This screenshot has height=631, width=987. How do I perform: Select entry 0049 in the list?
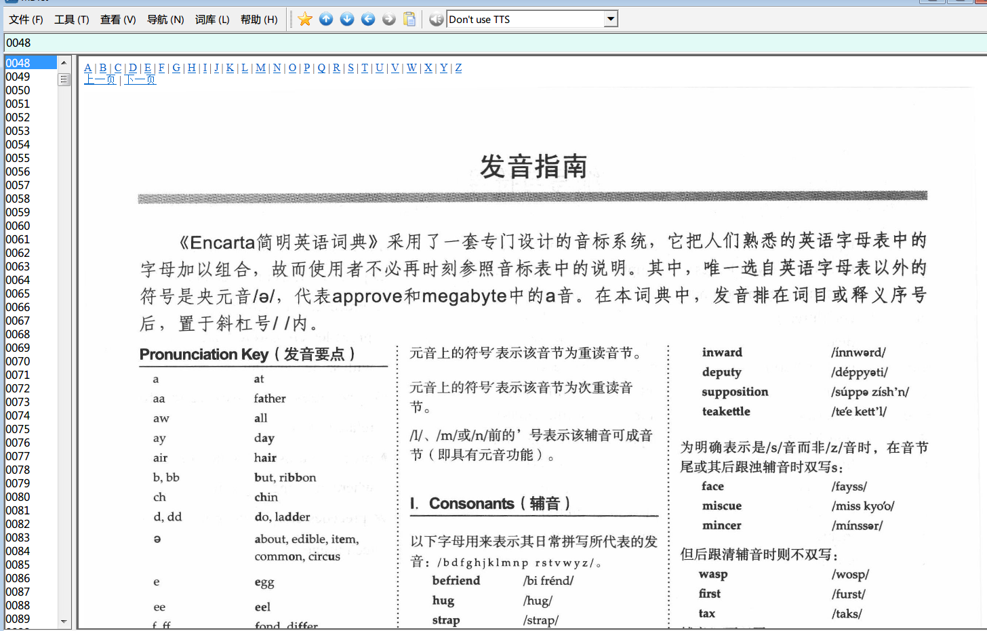pos(31,77)
